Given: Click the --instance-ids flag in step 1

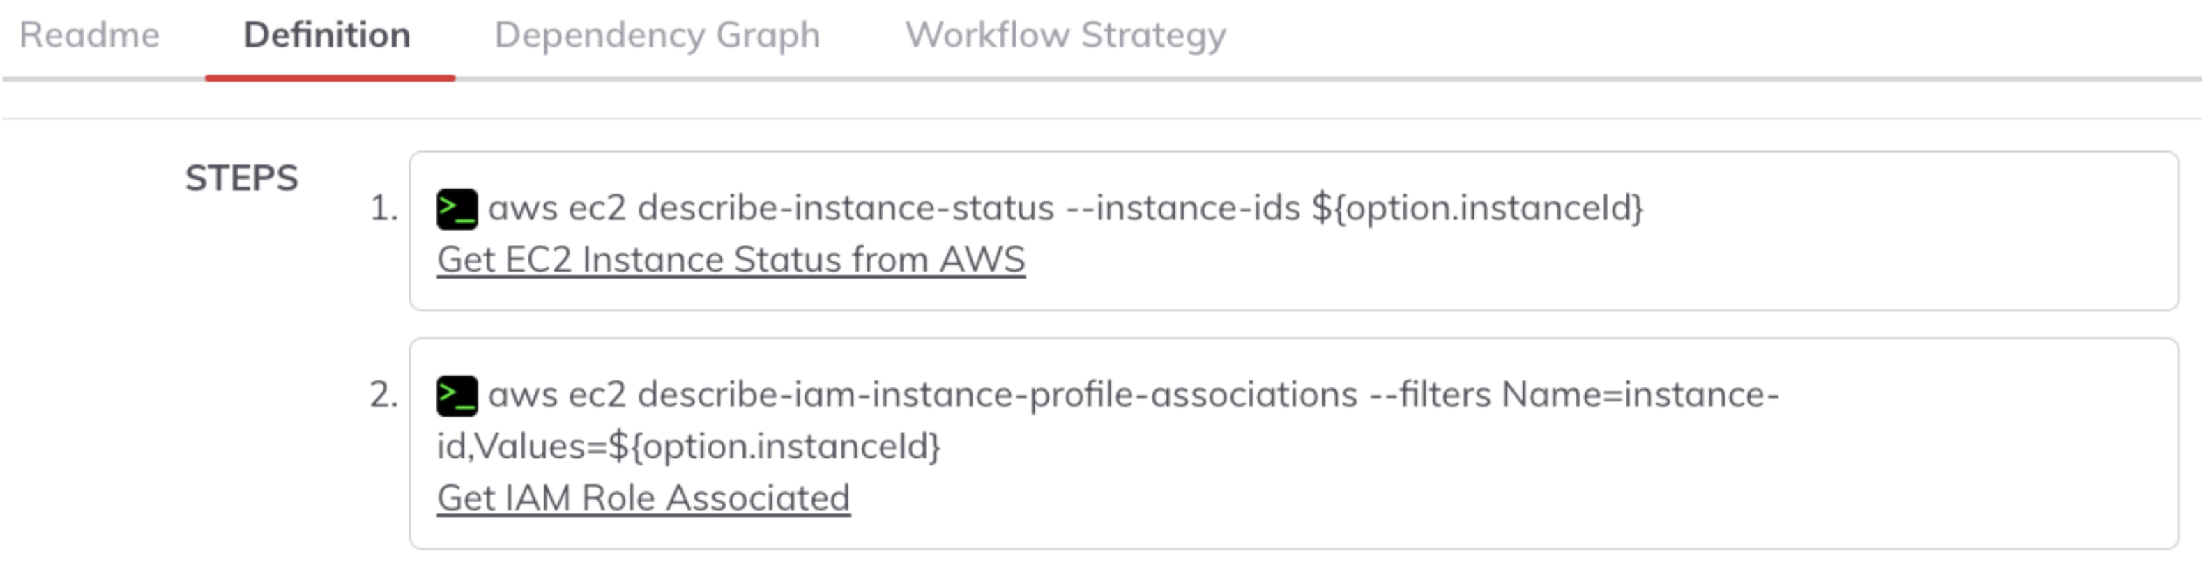Looking at the screenshot, I should pyautogui.click(x=1184, y=208).
